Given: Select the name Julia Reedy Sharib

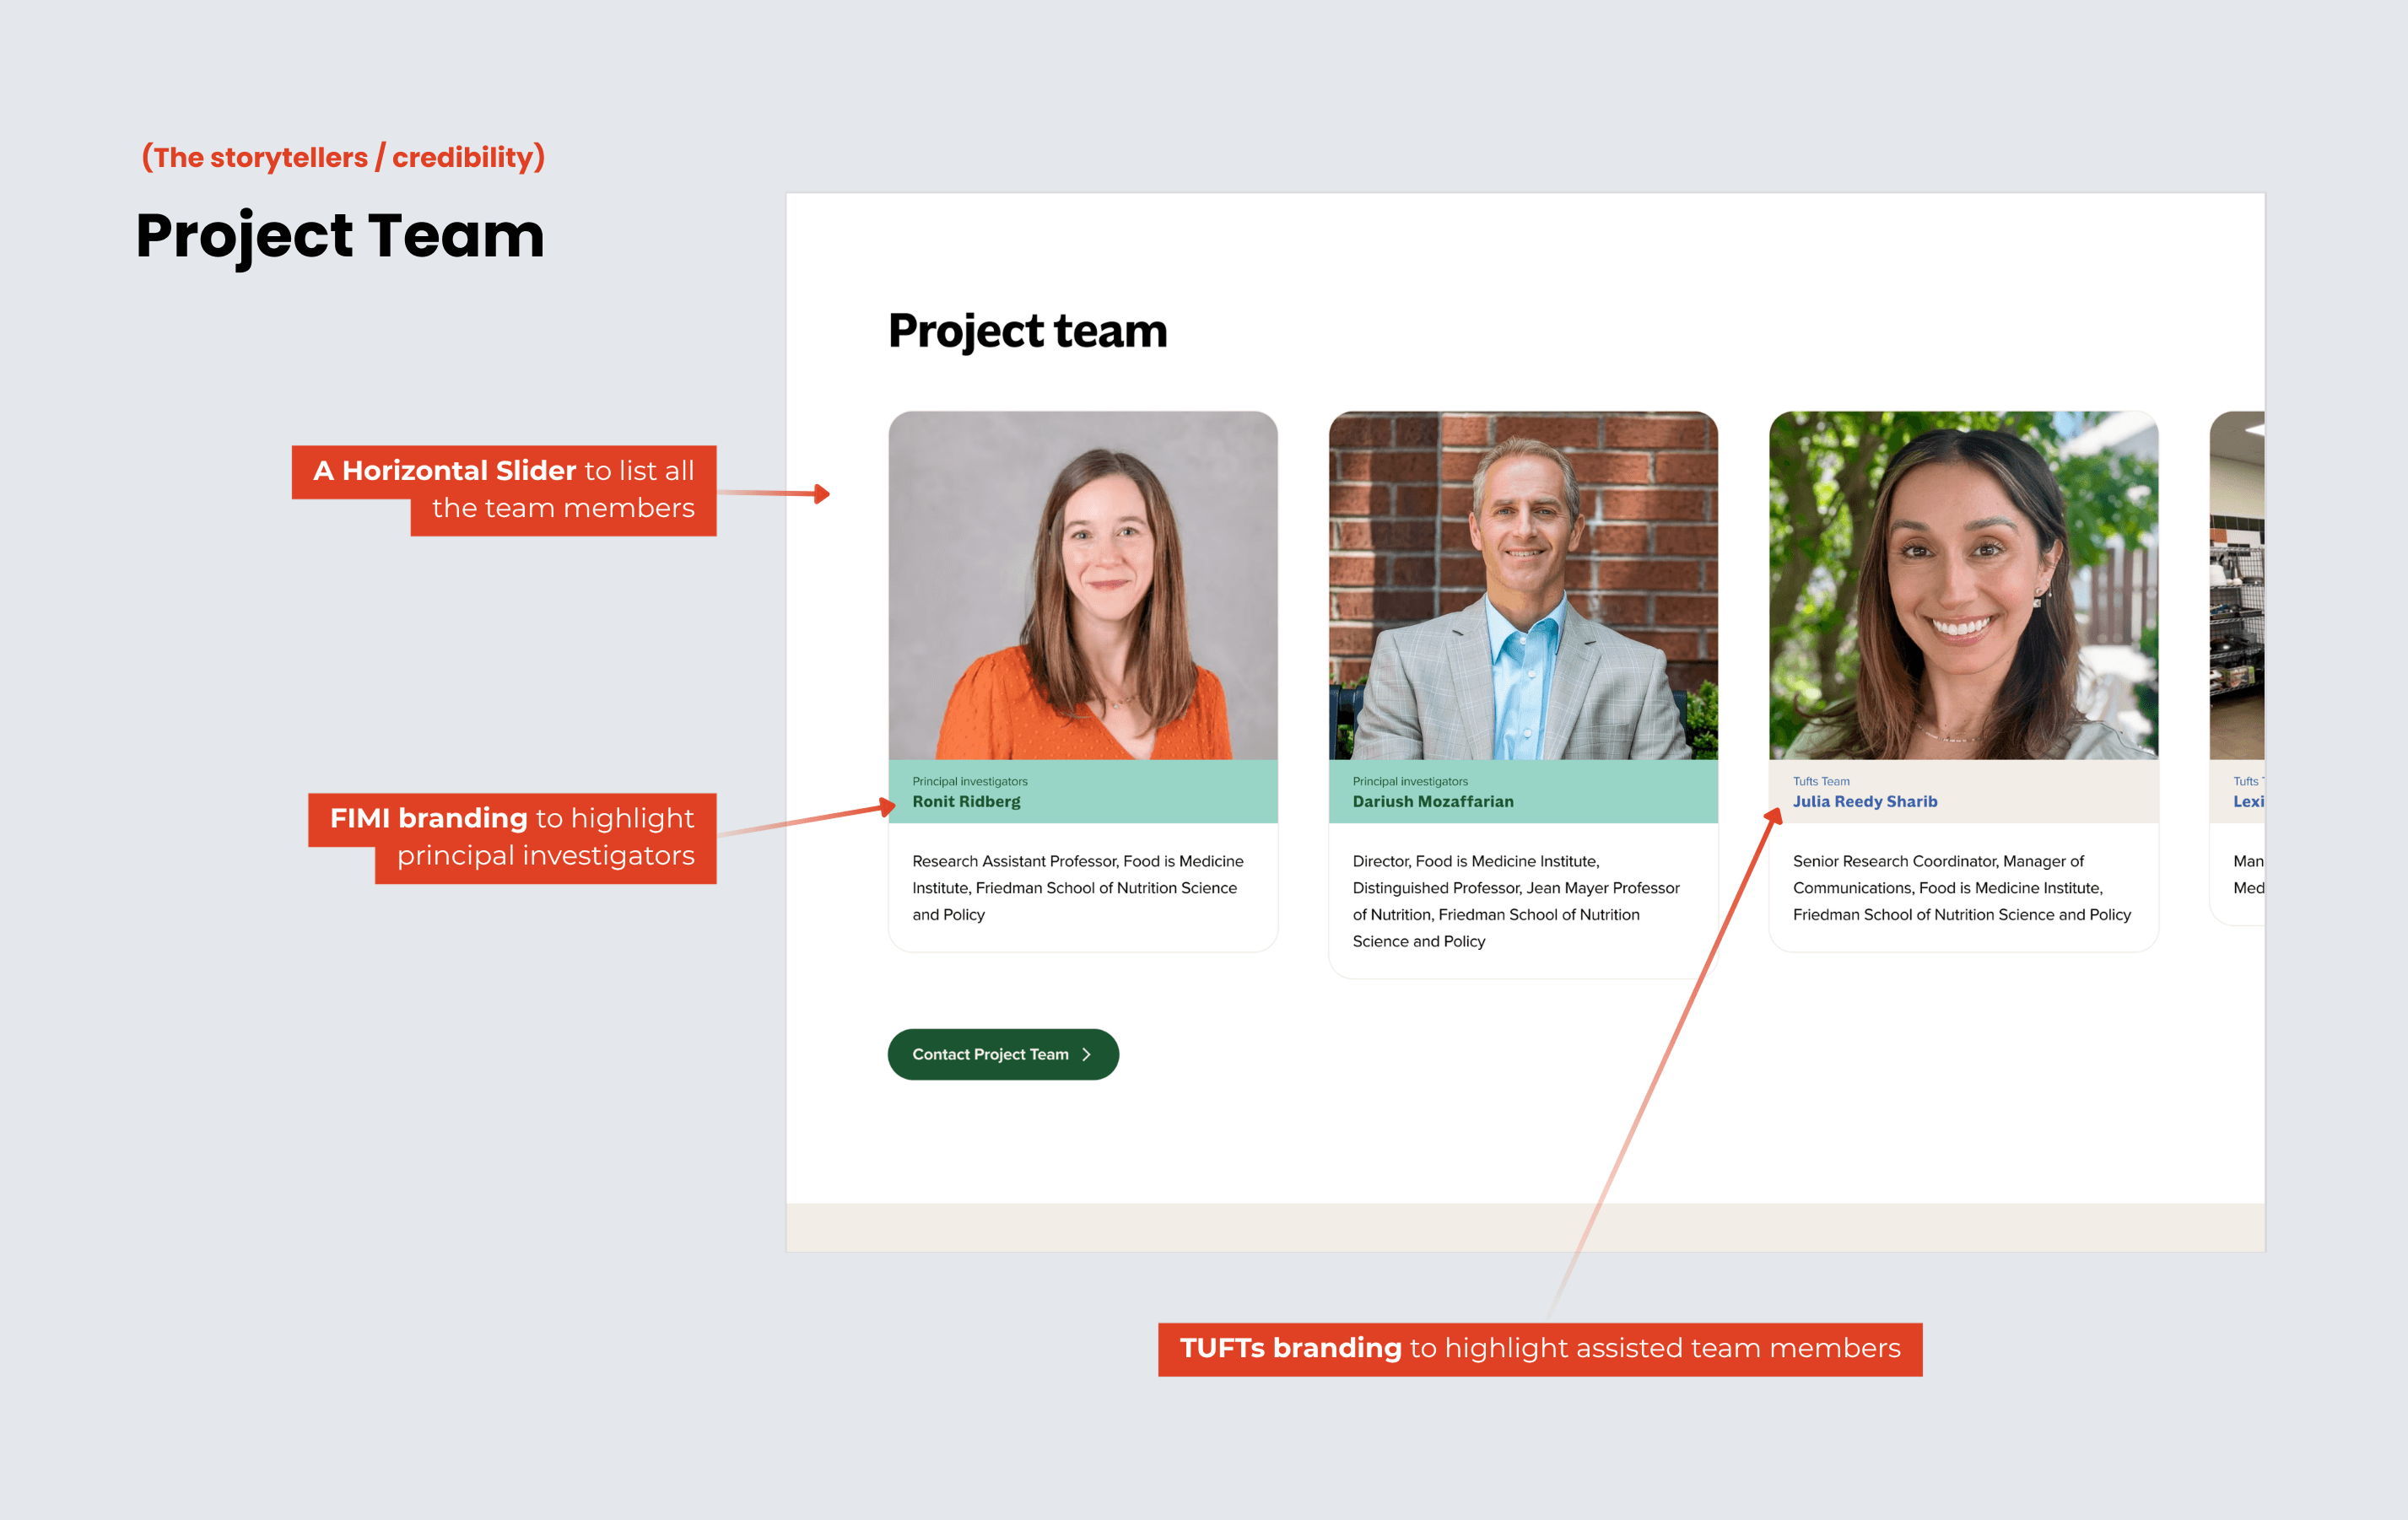Looking at the screenshot, I should click(1865, 801).
